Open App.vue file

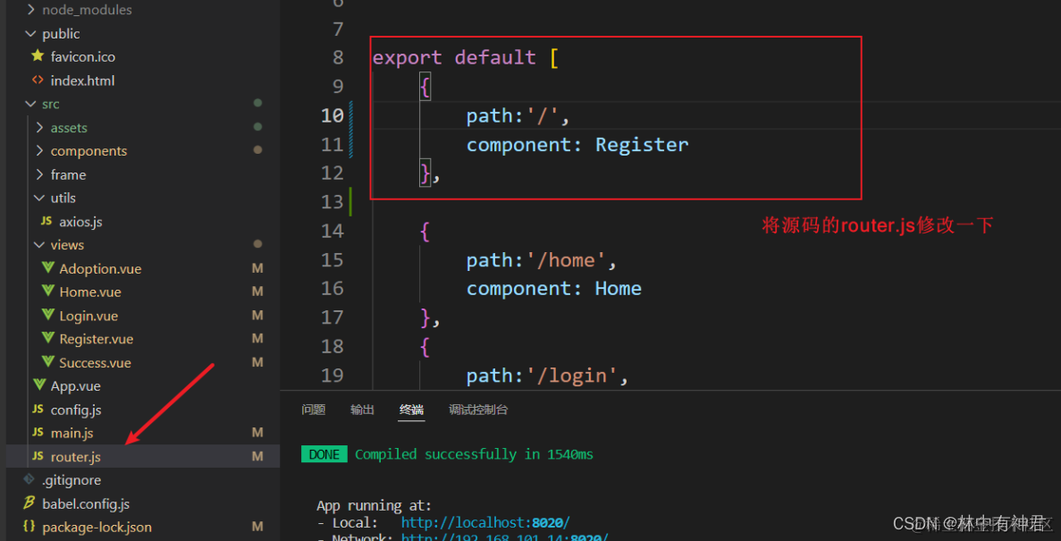(76, 386)
